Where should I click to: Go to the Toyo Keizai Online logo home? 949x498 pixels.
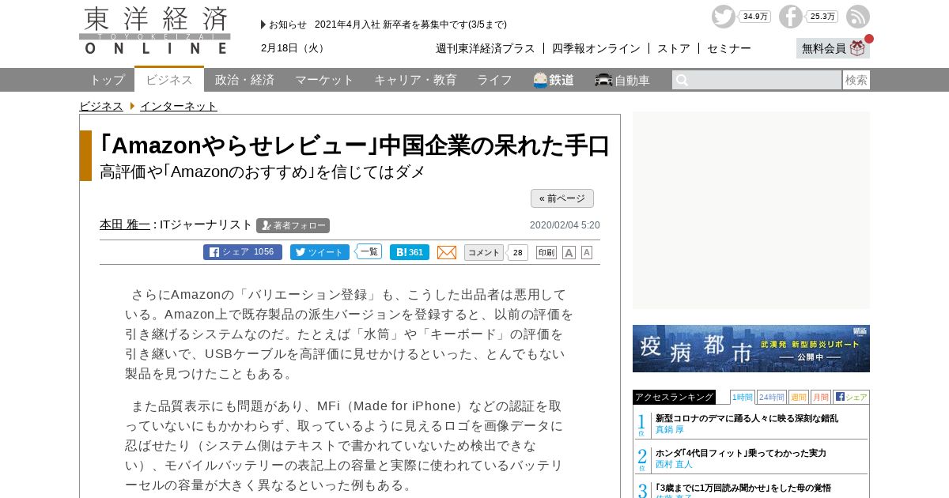click(x=155, y=30)
